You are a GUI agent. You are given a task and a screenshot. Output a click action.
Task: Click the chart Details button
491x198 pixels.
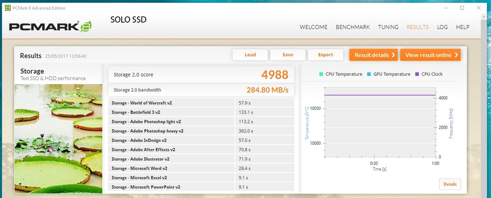pos(450,184)
